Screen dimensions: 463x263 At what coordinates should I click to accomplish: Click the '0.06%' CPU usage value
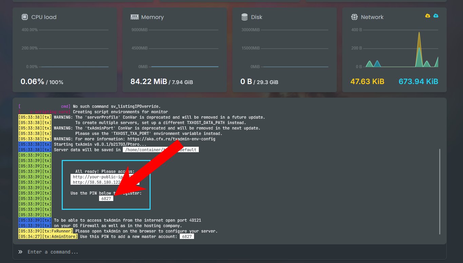[x=32, y=82]
